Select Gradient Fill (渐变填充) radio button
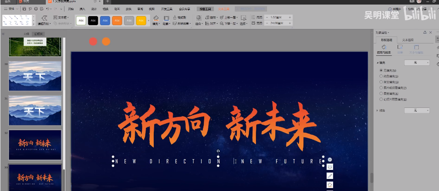The image size is (439, 191). coord(381,82)
